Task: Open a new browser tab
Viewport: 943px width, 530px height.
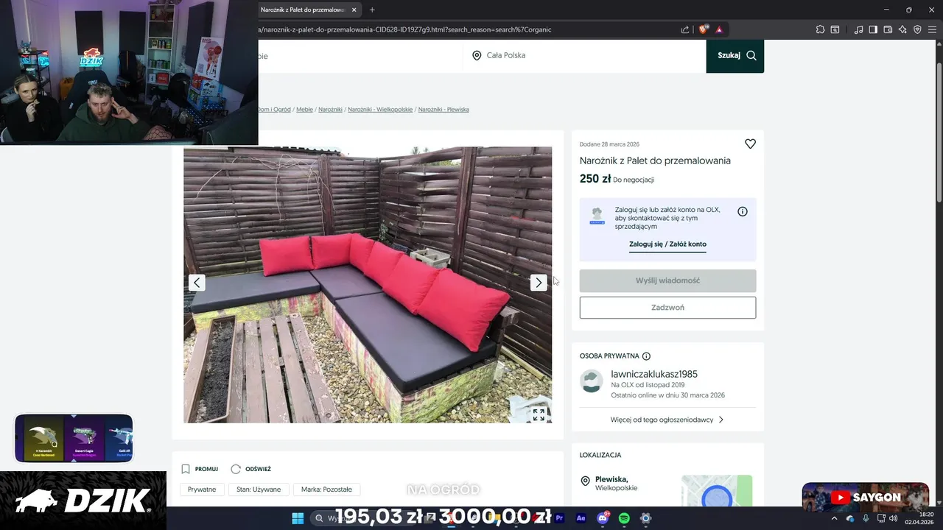Action: 372,10
